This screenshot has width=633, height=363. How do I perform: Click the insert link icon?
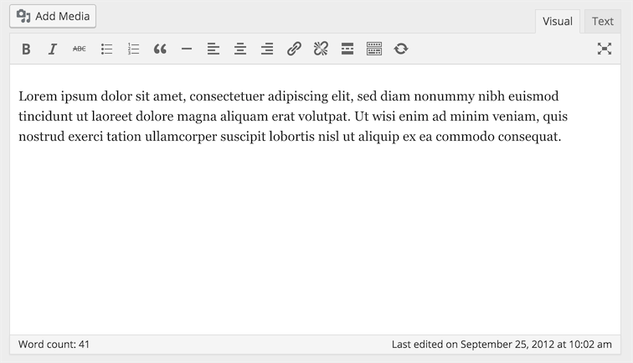[x=294, y=49]
